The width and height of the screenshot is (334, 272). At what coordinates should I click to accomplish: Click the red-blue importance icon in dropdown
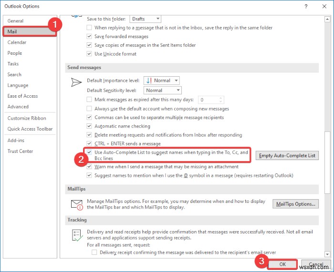coord(149,81)
